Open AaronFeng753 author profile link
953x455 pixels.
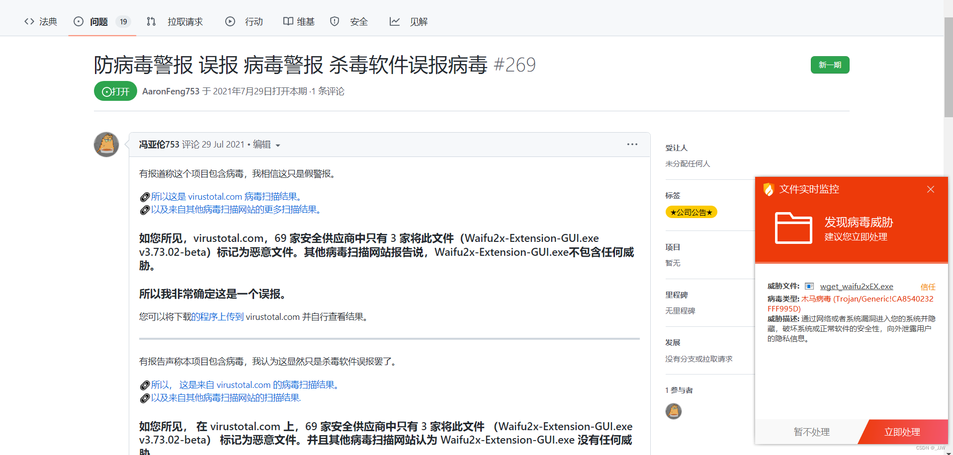[171, 91]
